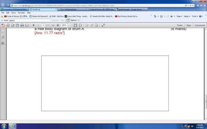Click the Edit/sign document toolbar icon
Screen dimensions: 207x129
point(13,25)
